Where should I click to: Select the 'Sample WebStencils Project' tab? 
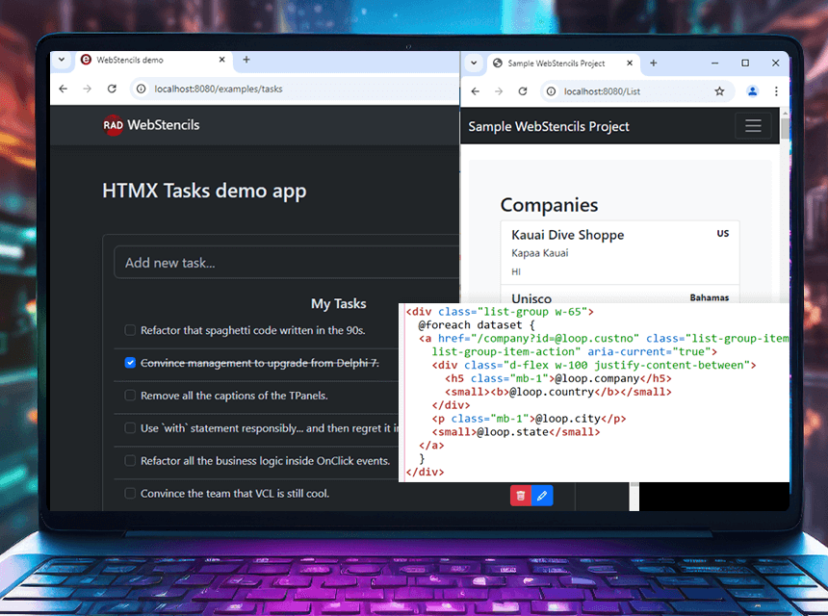click(x=556, y=64)
